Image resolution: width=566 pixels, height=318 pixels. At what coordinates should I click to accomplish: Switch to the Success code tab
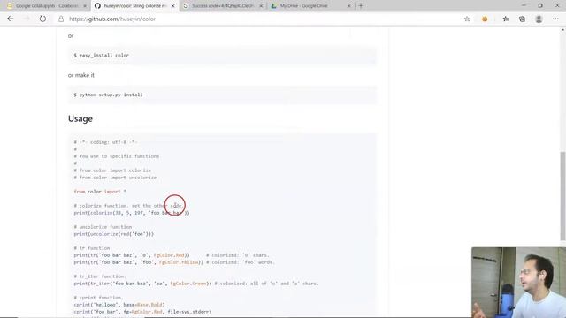(x=223, y=6)
